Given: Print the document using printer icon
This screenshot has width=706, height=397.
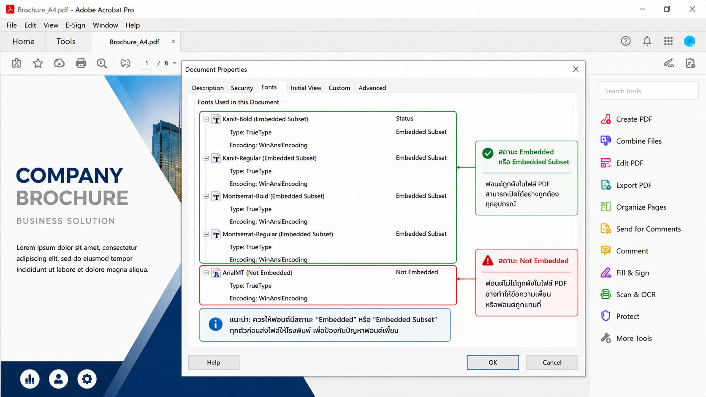Looking at the screenshot, I should (81, 63).
